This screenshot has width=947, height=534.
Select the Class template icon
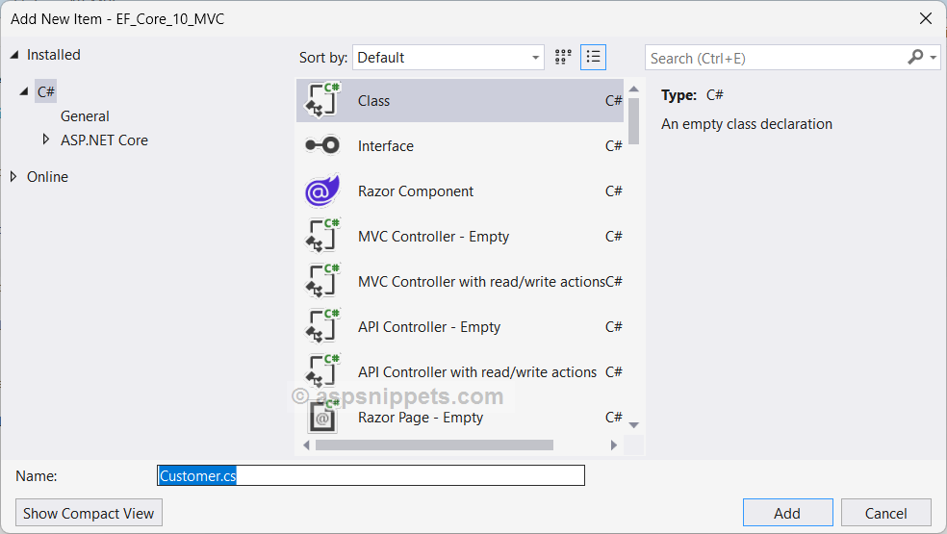pyautogui.click(x=321, y=100)
